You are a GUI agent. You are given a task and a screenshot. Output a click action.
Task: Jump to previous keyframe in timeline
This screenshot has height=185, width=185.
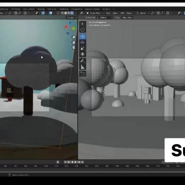coord(69,162)
